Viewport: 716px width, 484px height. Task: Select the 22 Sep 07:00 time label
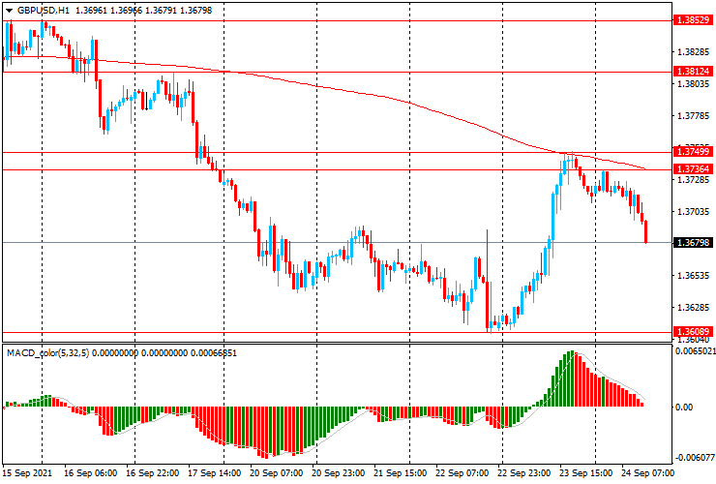(x=462, y=472)
